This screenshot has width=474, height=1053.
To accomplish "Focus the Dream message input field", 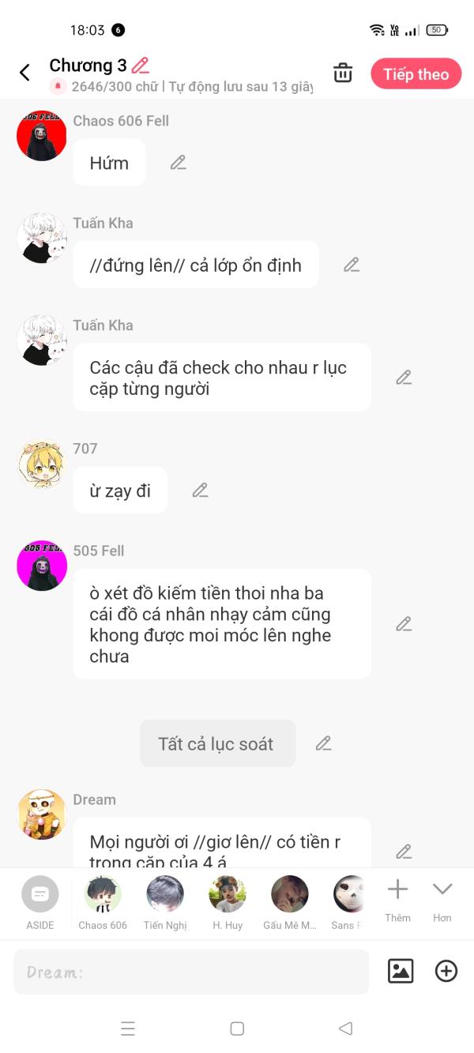I will pyautogui.click(x=191, y=972).
